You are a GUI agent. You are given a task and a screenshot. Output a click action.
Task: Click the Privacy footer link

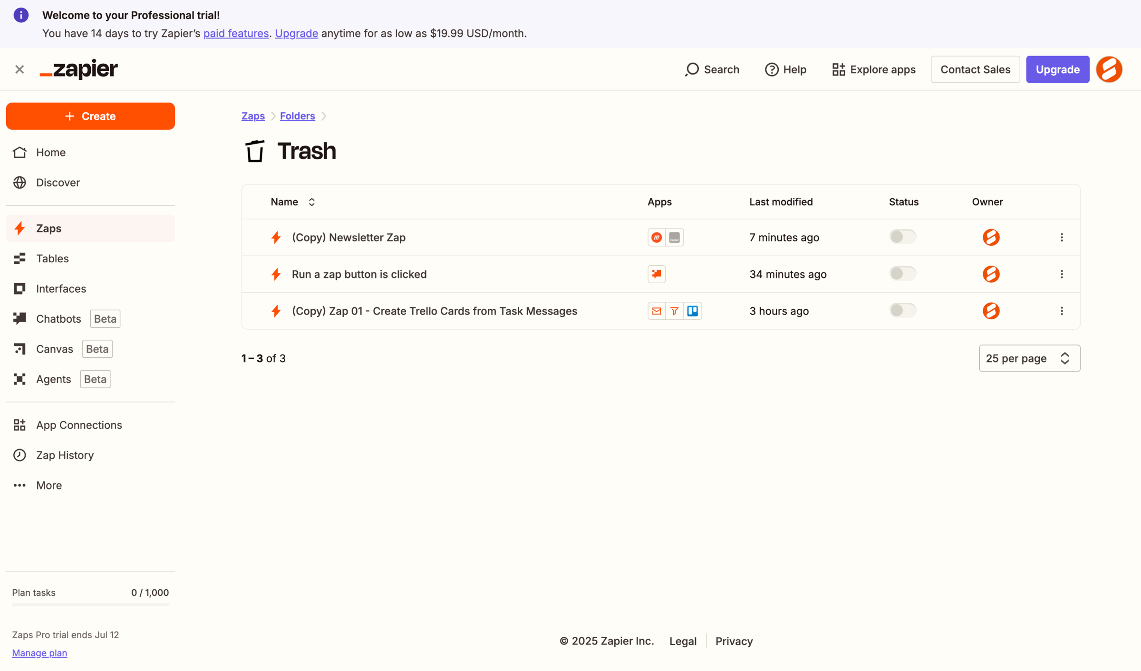tap(734, 641)
